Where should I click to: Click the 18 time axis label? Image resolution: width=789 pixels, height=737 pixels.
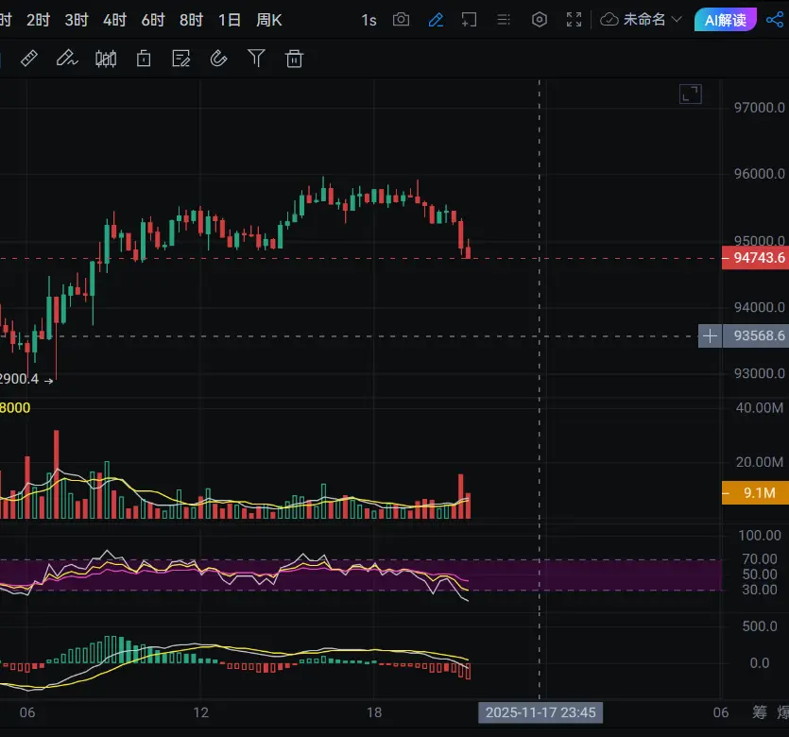374,712
